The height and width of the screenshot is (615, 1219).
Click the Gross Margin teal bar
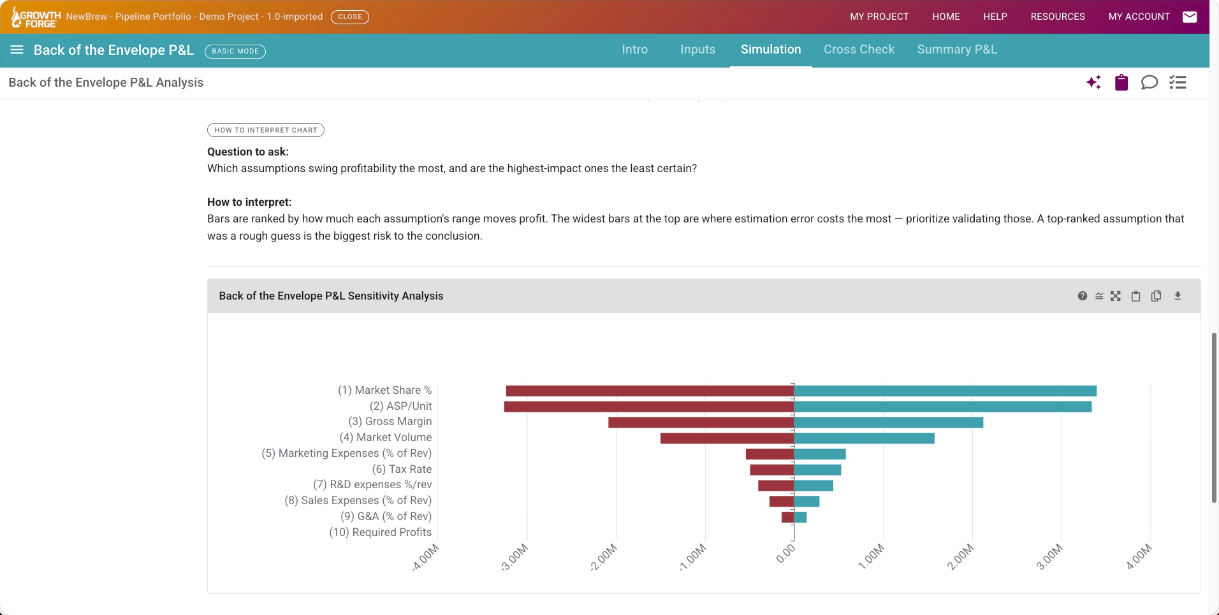[x=889, y=423]
